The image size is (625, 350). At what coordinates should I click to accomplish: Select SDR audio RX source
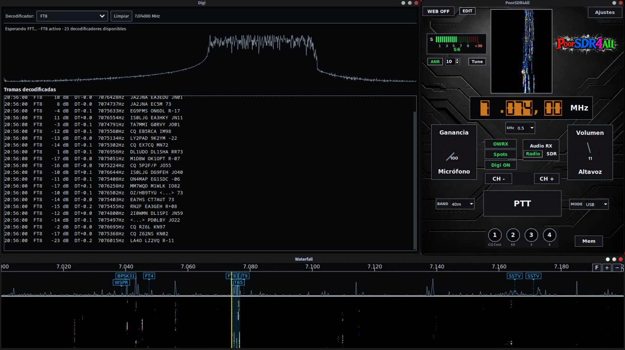coord(552,154)
